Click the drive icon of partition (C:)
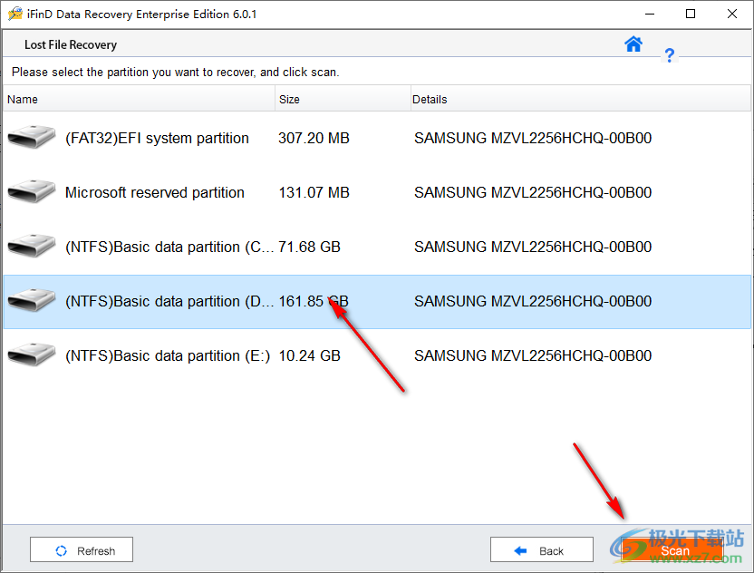The height and width of the screenshot is (573, 754). 31,246
